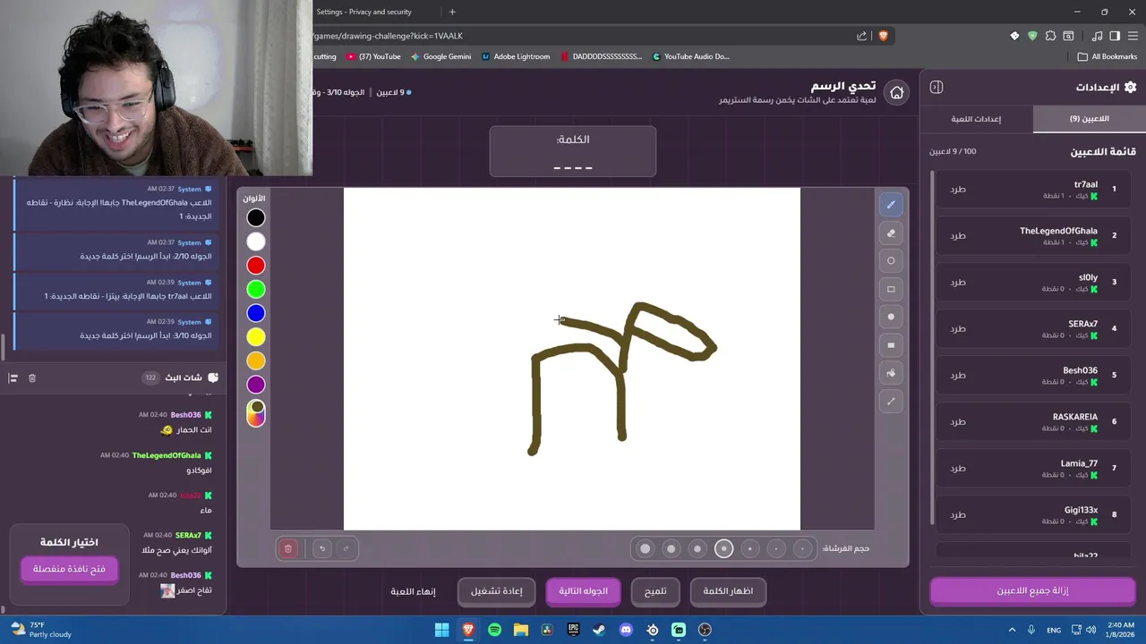This screenshot has width=1146, height=644.
Task: Select the pencil brush tool
Action: coord(891,205)
